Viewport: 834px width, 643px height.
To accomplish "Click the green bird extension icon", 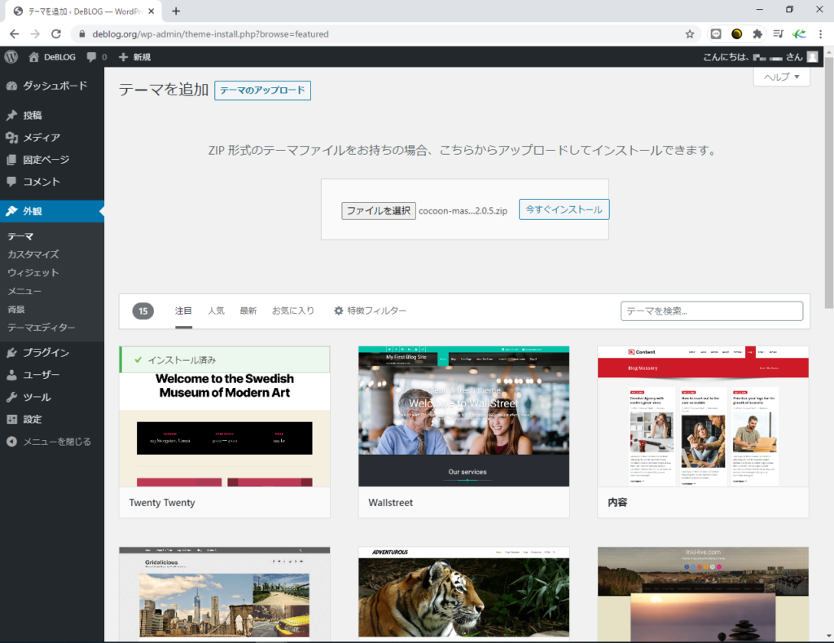I will (799, 34).
